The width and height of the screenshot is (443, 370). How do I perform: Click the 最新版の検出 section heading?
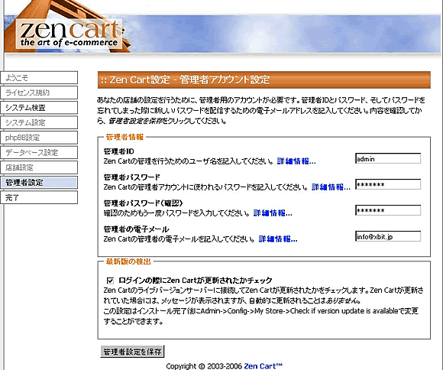tap(128, 261)
